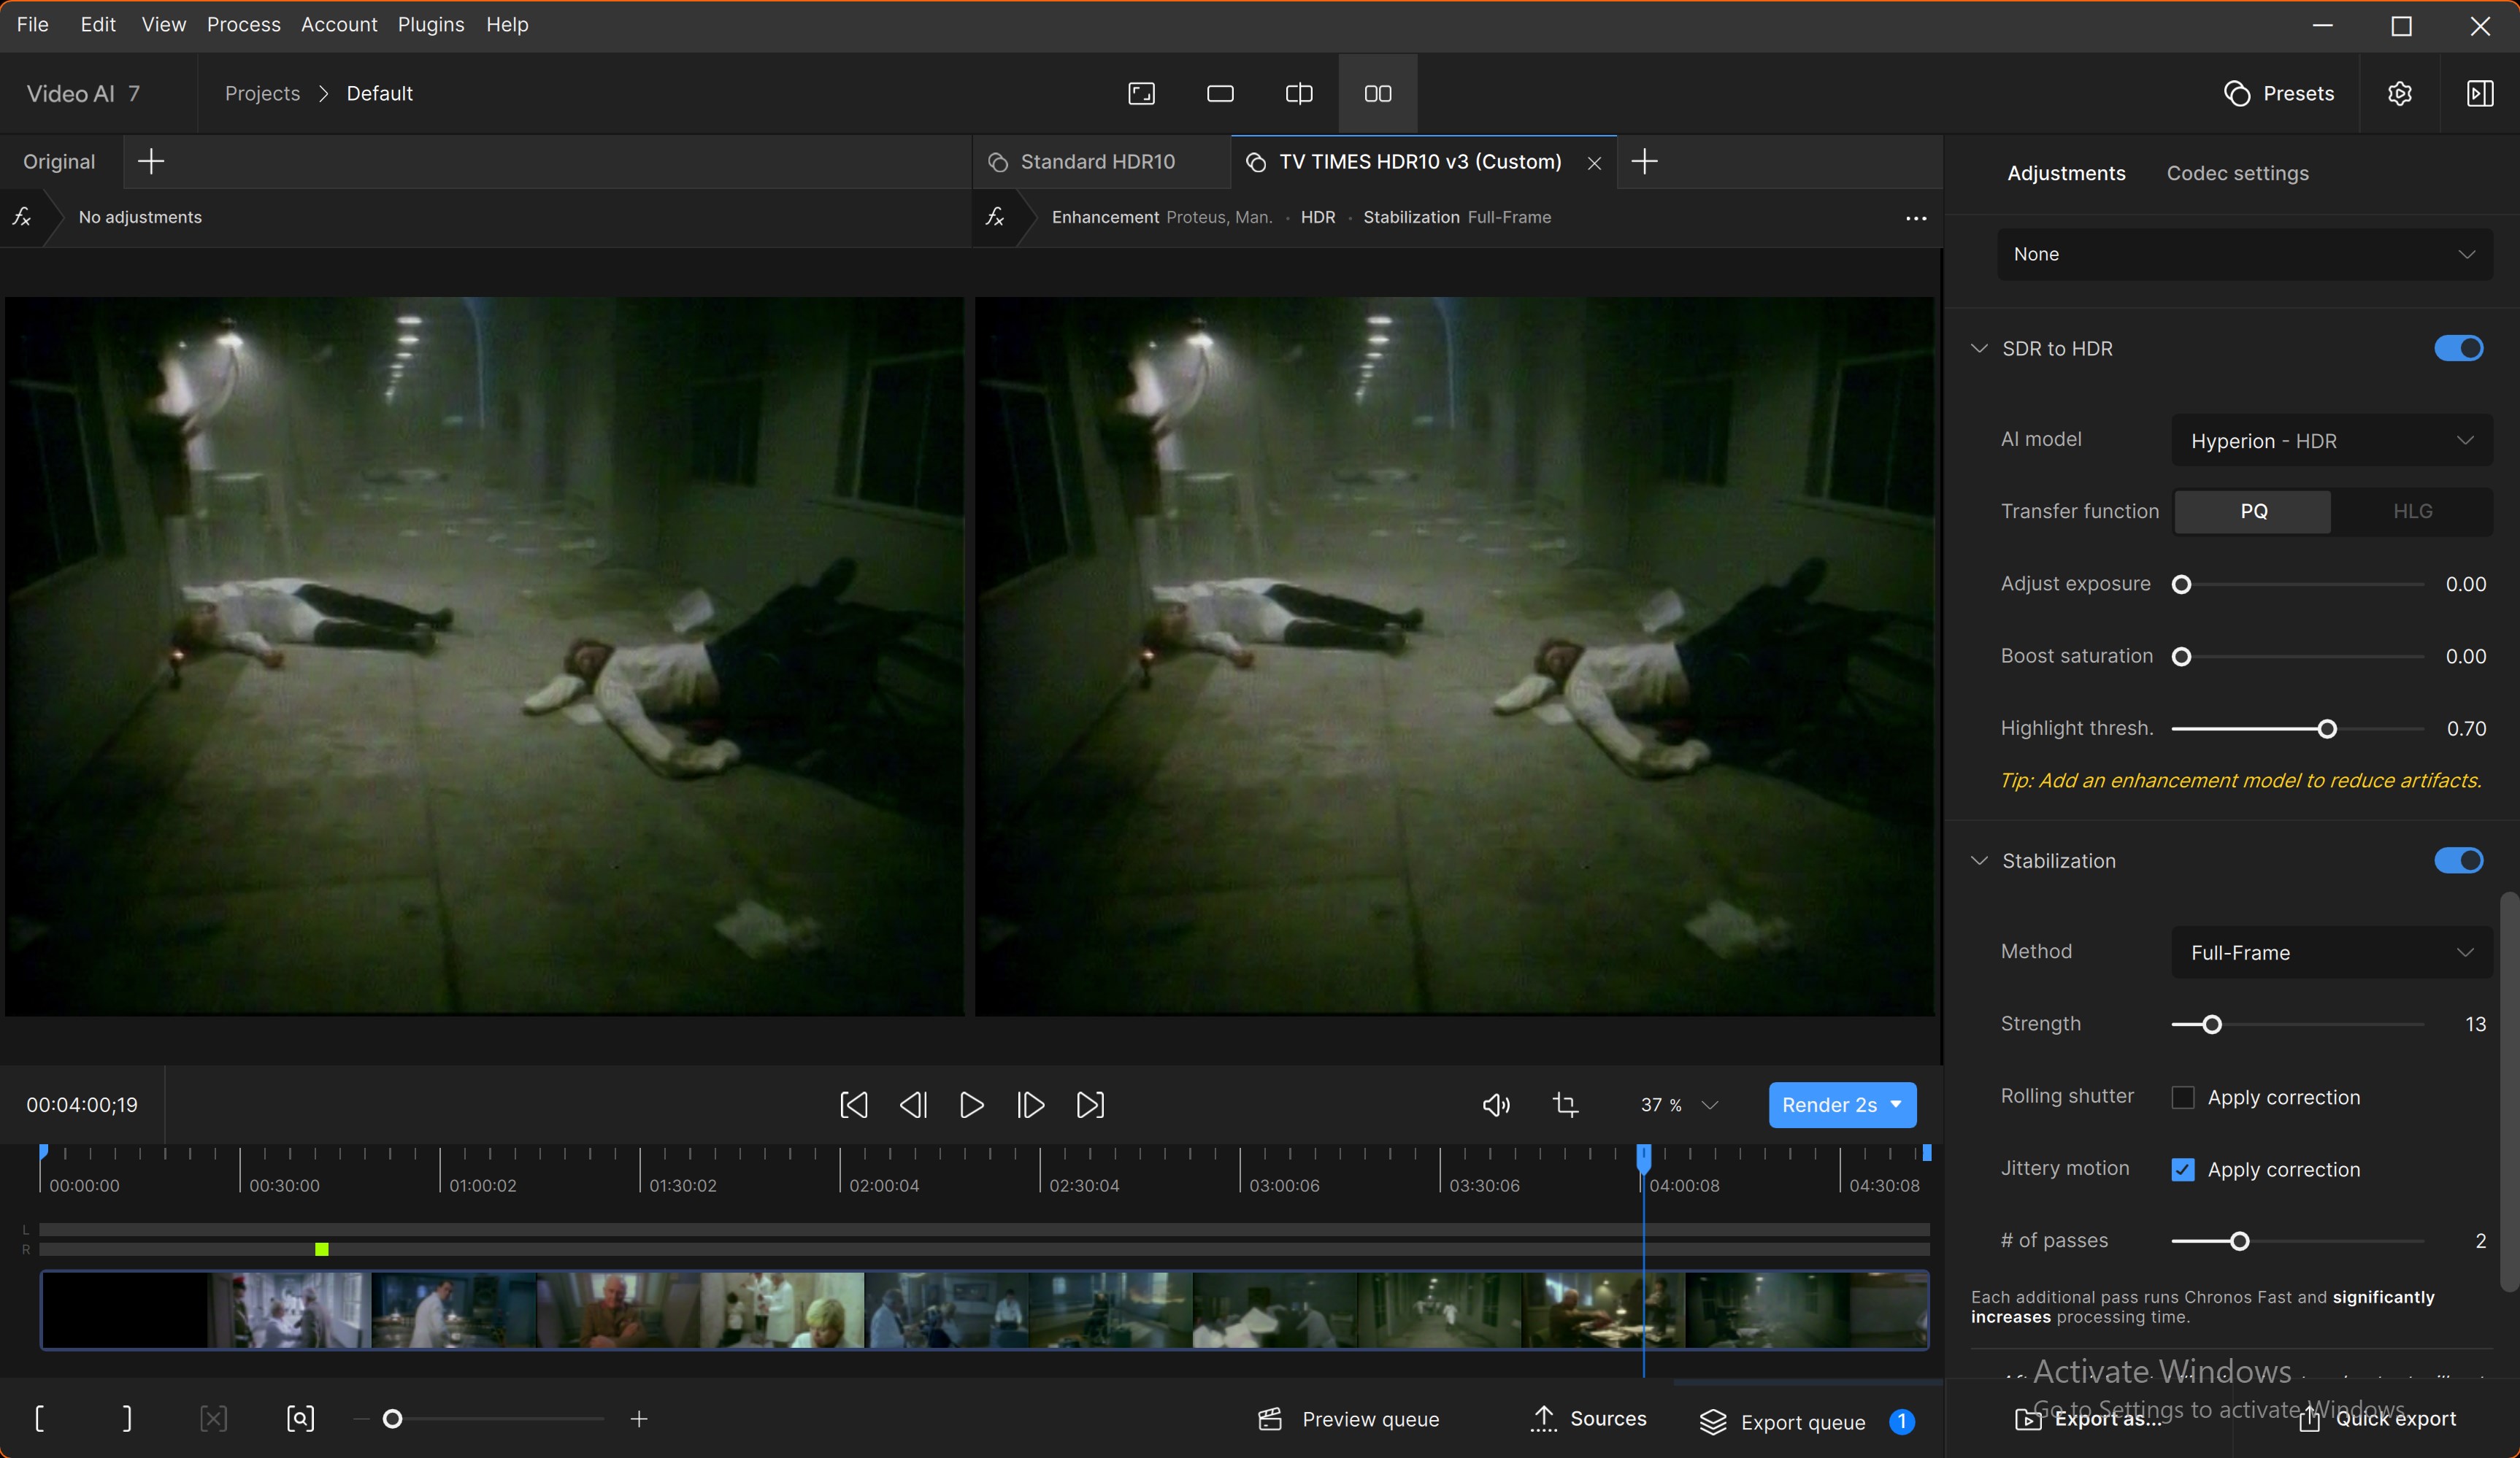Adjust the # of passes slider handle

tap(2240, 1241)
